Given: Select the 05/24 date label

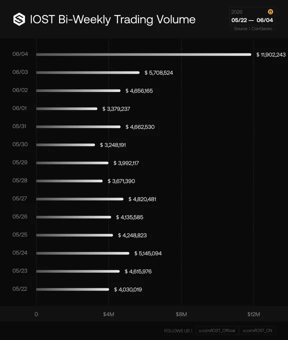Looking at the screenshot, I should coord(20,252).
